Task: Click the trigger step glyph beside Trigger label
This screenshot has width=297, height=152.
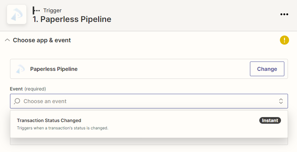Action: click(36, 10)
